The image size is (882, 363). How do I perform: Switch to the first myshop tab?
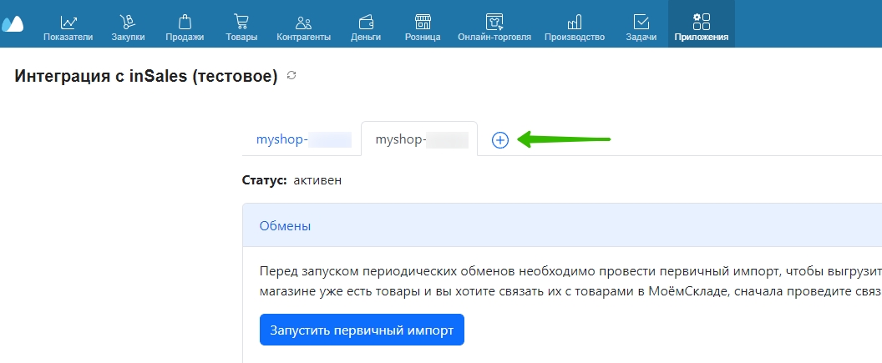304,139
